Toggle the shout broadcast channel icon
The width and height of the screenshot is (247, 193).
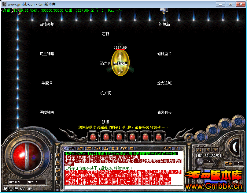58,155
